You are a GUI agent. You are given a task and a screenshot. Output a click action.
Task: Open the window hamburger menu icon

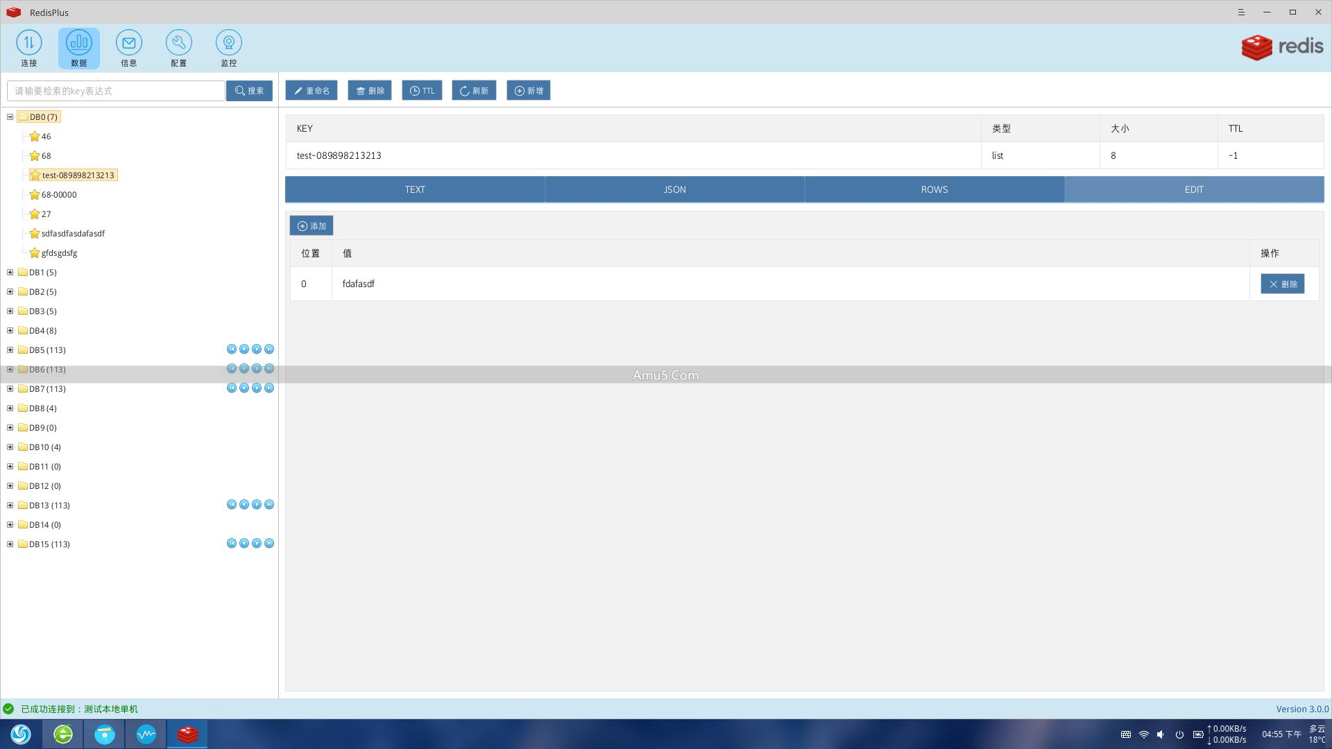click(x=1241, y=12)
